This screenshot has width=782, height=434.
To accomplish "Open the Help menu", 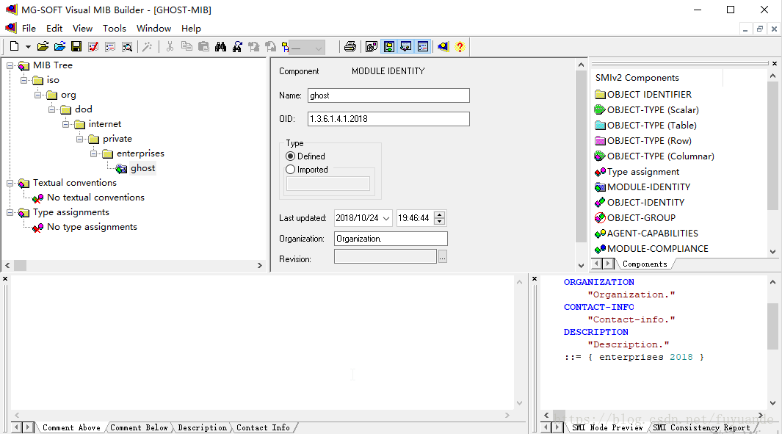I will coord(191,29).
